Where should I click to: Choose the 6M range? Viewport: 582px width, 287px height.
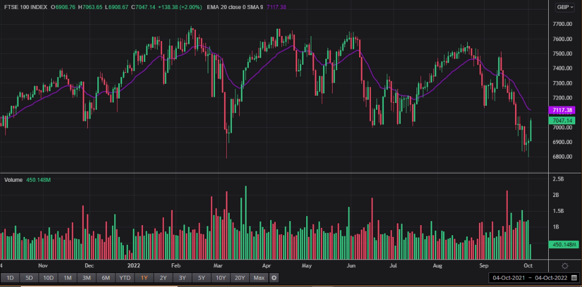(106, 278)
